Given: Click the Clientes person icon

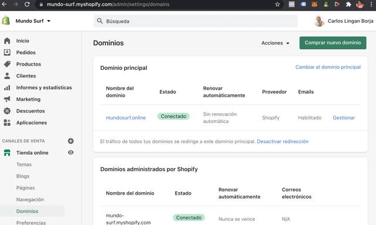Looking at the screenshot, I should (x=7, y=76).
